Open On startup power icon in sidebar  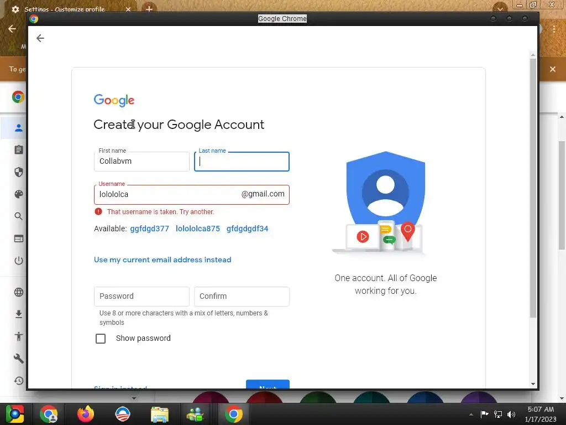[19, 261]
